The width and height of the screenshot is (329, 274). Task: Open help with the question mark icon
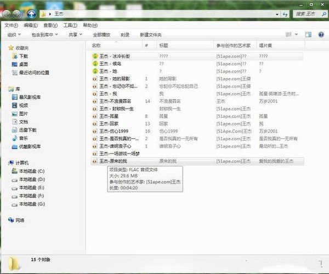click(321, 35)
